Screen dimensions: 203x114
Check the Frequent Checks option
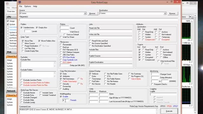click(152, 84)
